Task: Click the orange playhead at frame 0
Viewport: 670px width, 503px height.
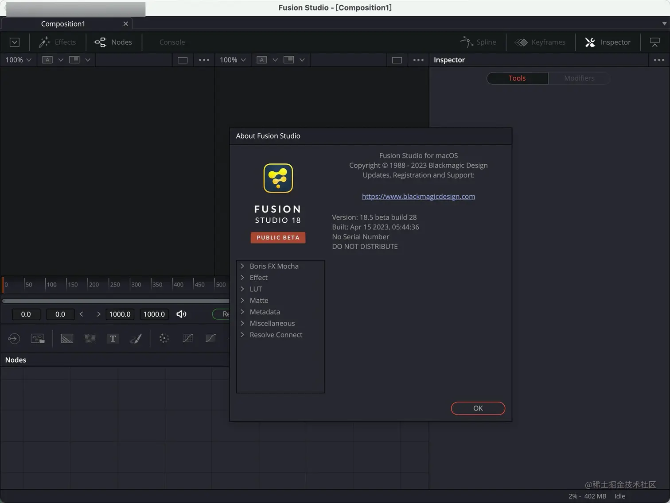Action: (3, 285)
